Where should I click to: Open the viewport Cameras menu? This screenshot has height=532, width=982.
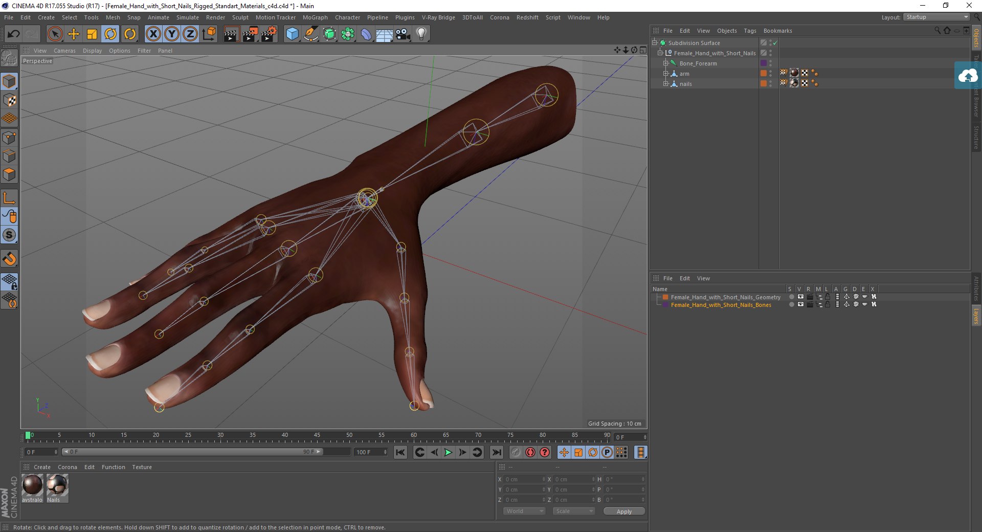tap(64, 51)
